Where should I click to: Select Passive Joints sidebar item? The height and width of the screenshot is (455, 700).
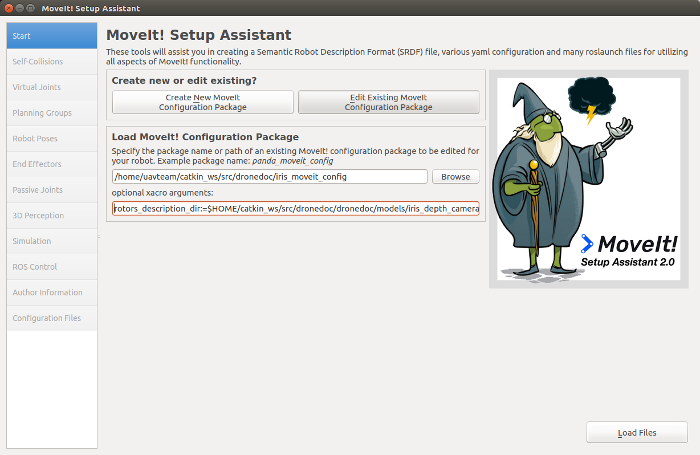click(x=52, y=190)
